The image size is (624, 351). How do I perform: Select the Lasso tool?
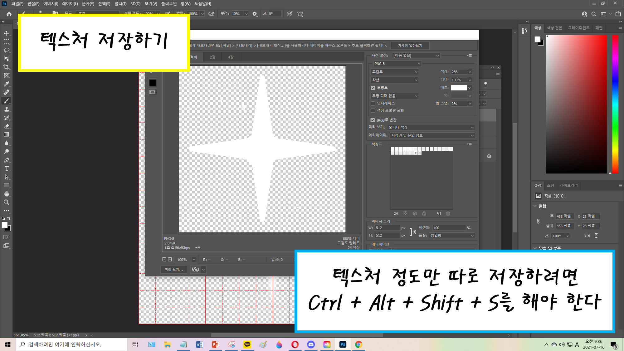click(7, 50)
